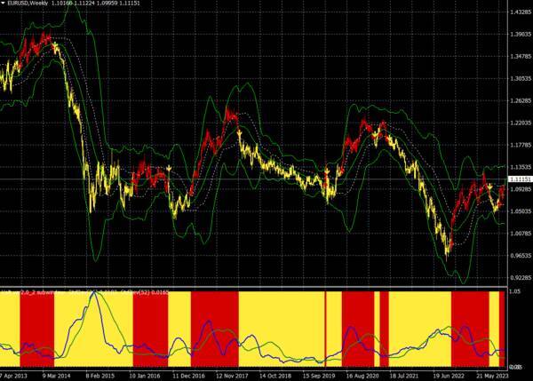Click the triangle arrow before EURUSD,Weekly
This screenshot has width=533, height=381.
(4, 4)
